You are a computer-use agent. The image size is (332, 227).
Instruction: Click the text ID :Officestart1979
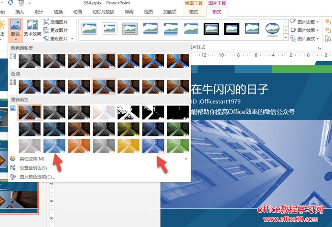click(x=216, y=102)
